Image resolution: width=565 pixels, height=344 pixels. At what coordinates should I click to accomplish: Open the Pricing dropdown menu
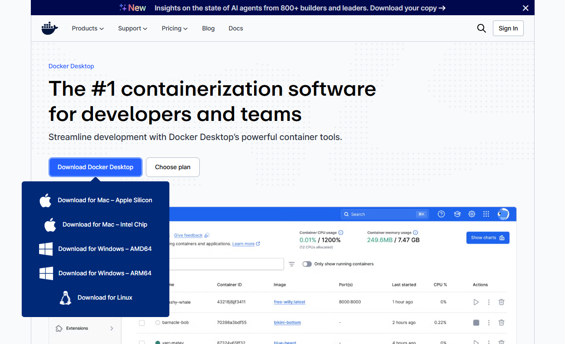click(175, 28)
